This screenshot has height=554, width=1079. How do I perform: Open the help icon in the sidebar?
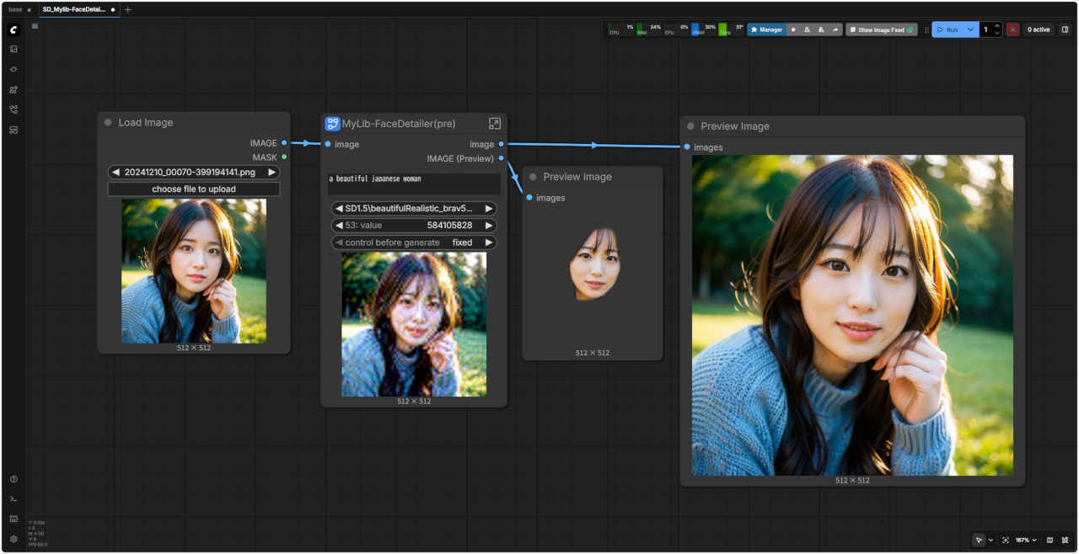click(13, 479)
